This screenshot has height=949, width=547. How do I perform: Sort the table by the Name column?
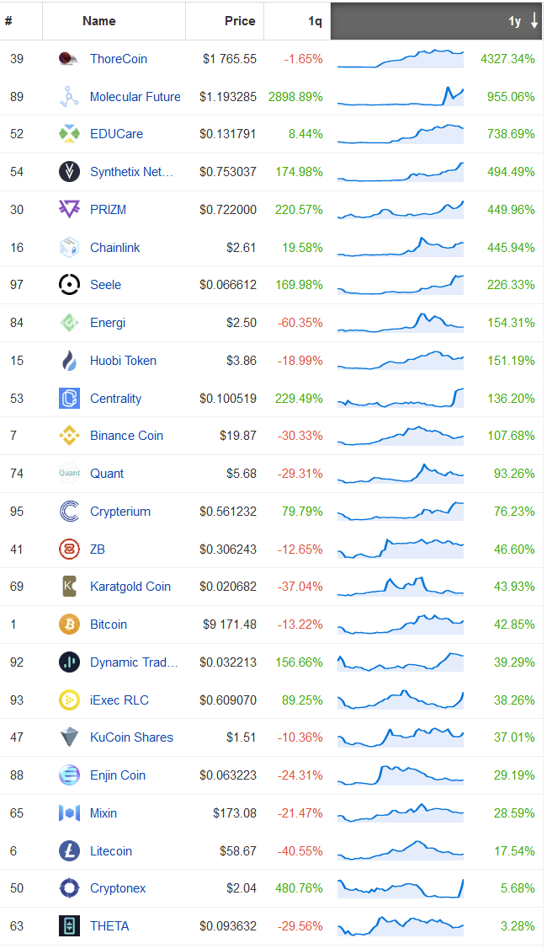pyautogui.click(x=98, y=21)
